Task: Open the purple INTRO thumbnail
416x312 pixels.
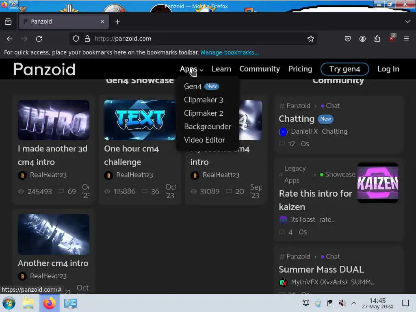Action: click(54, 120)
